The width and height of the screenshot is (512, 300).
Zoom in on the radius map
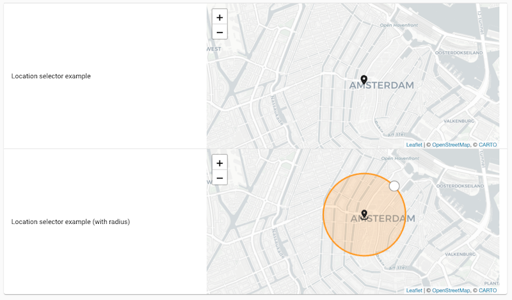pyautogui.click(x=220, y=163)
